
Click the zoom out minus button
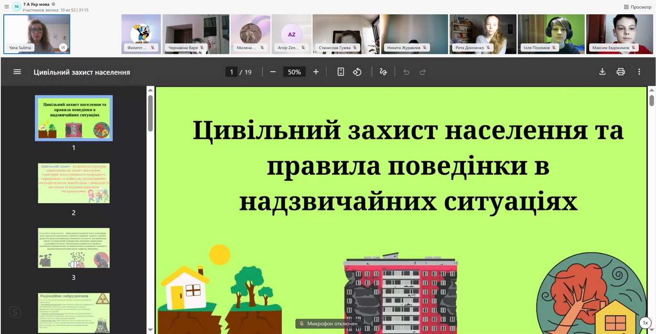pyautogui.click(x=273, y=72)
